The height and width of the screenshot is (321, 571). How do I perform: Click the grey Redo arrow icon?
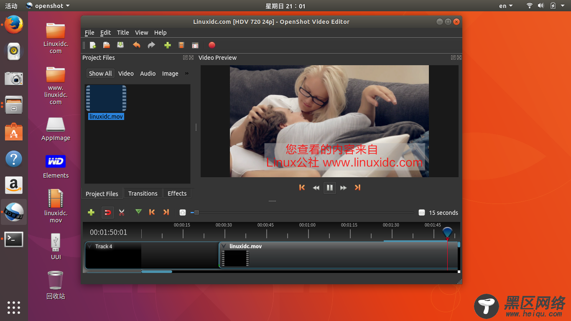coord(151,45)
